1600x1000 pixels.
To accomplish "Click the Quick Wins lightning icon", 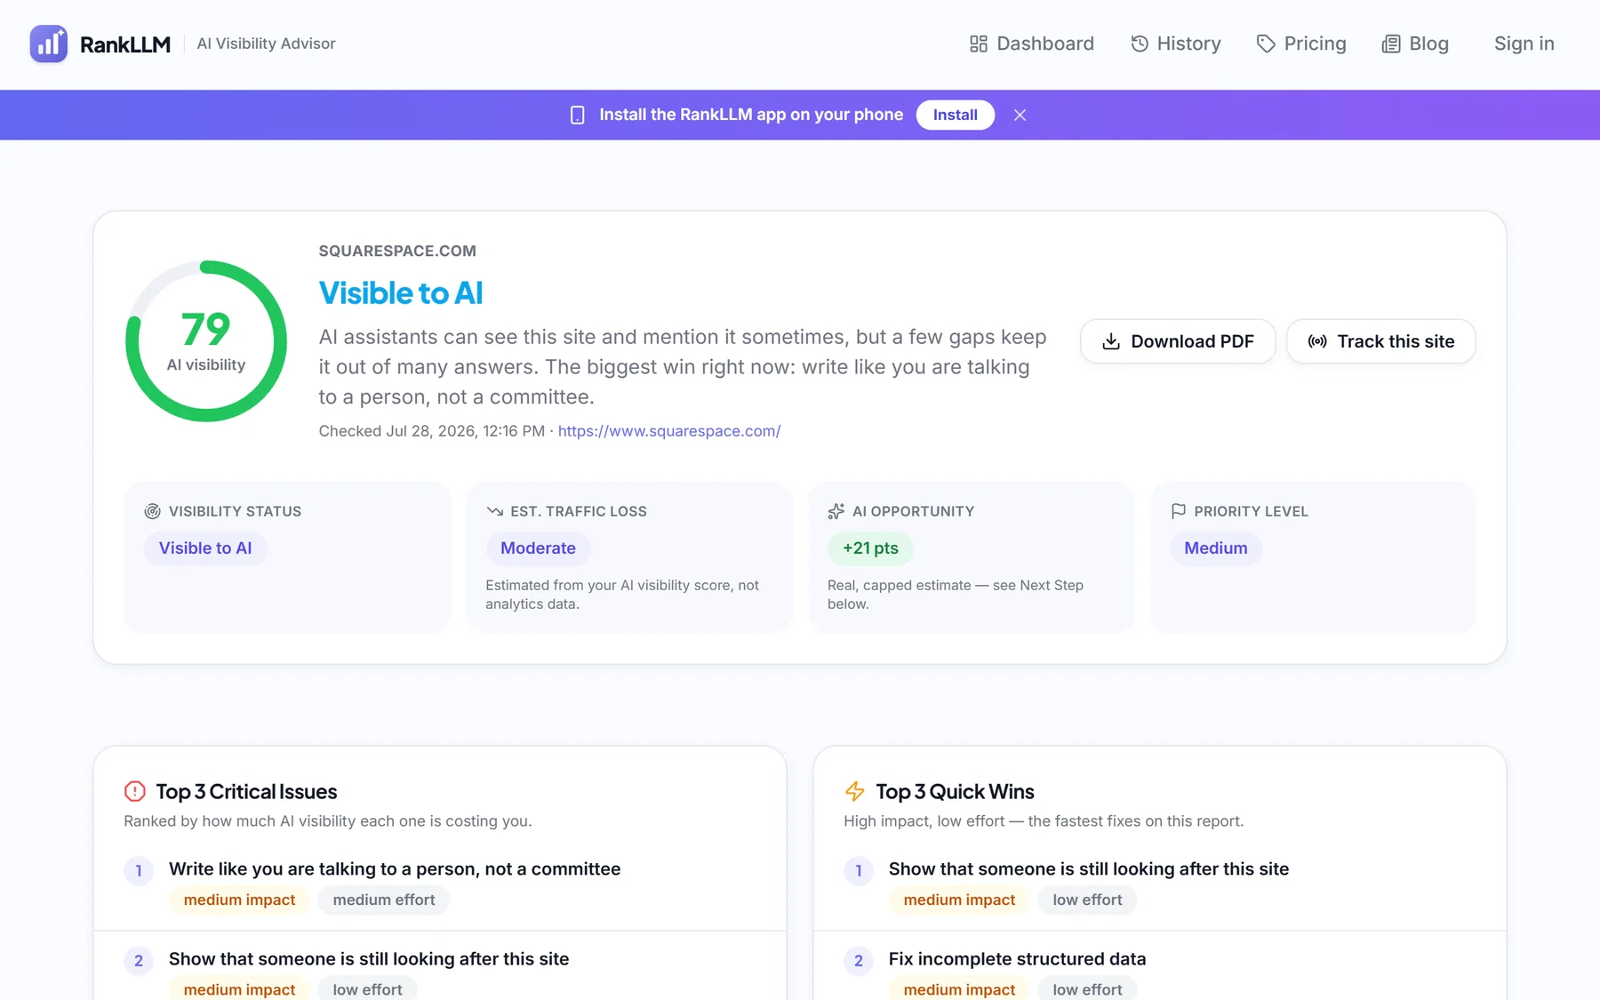I will tap(855, 791).
